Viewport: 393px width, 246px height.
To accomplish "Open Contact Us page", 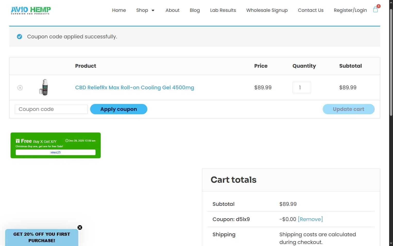I will 311,10.
